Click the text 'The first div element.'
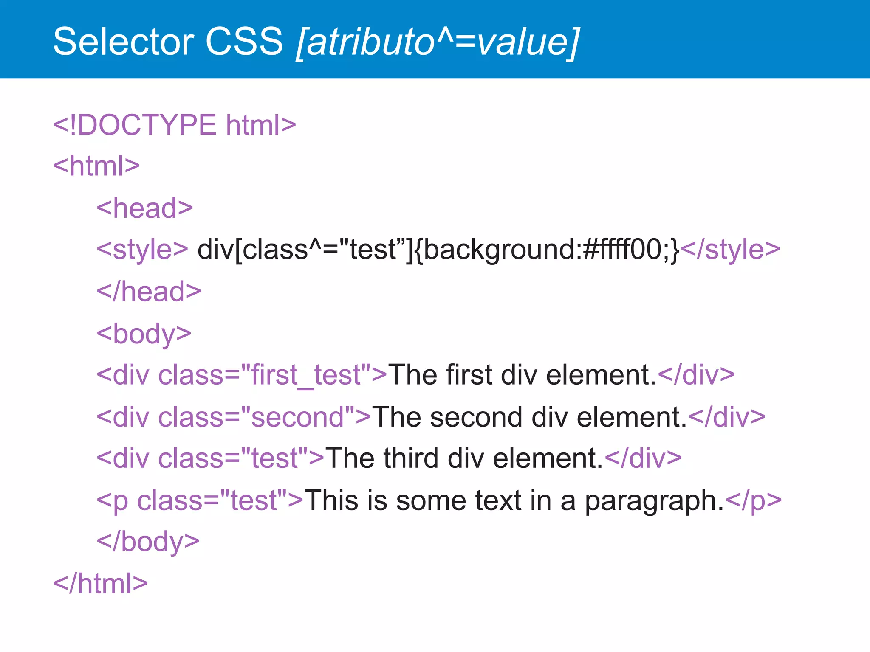This screenshot has height=652, width=870. (523, 375)
